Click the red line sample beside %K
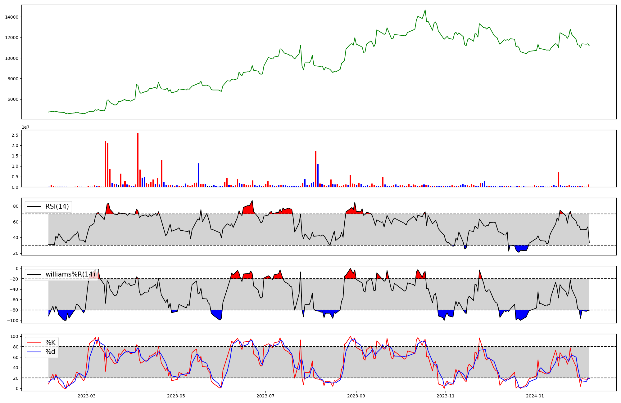 pos(34,342)
